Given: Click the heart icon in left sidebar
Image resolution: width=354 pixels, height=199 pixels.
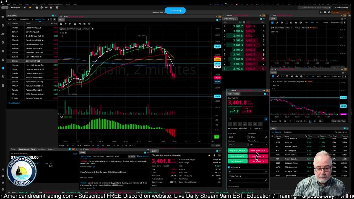Looking at the screenshot, I should [x=3, y=17].
